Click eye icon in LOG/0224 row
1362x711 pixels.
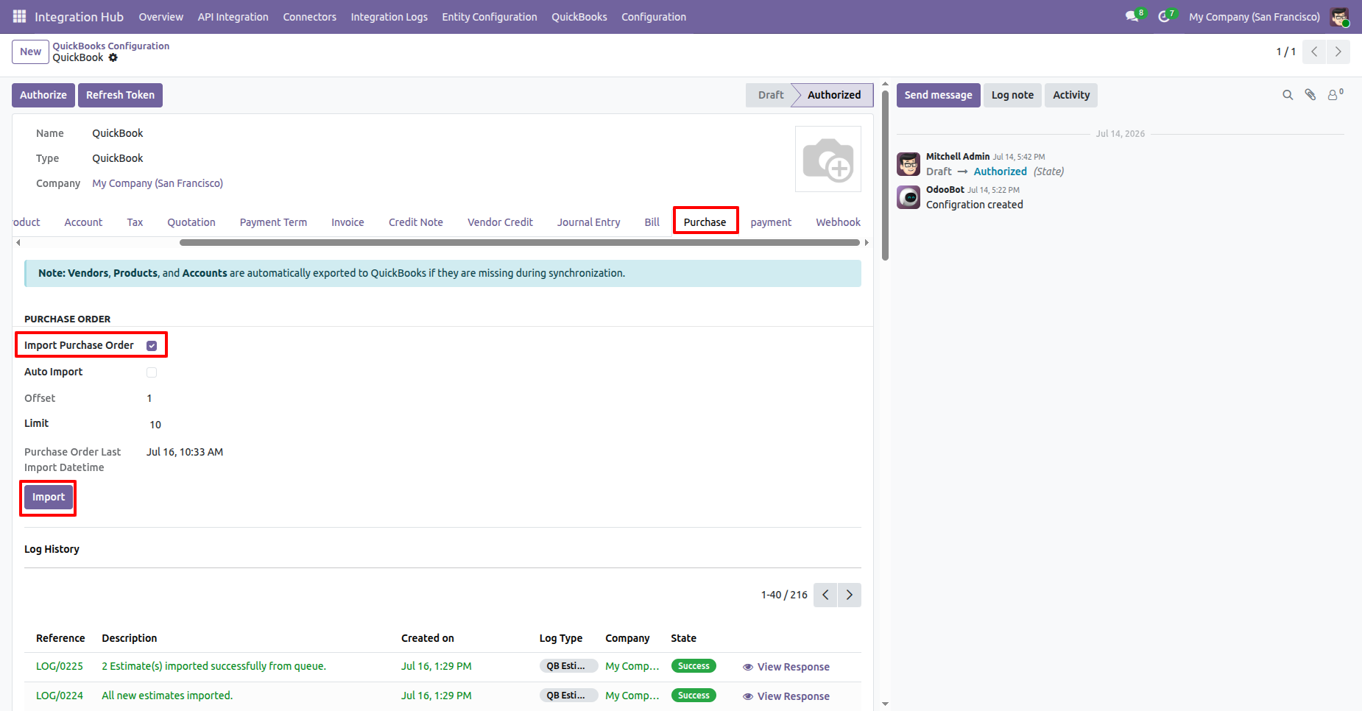tap(748, 696)
